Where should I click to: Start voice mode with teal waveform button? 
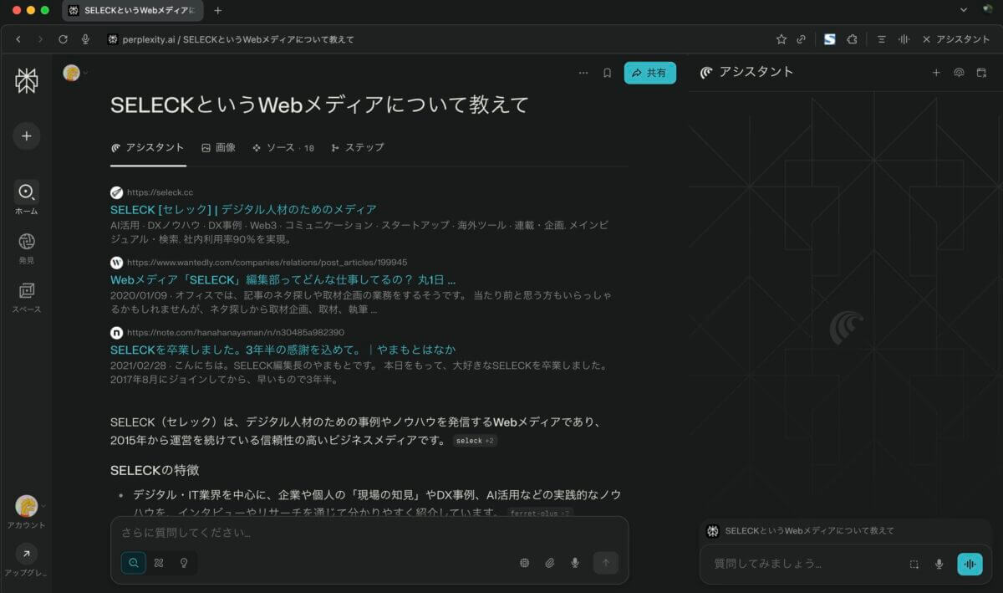coord(970,564)
